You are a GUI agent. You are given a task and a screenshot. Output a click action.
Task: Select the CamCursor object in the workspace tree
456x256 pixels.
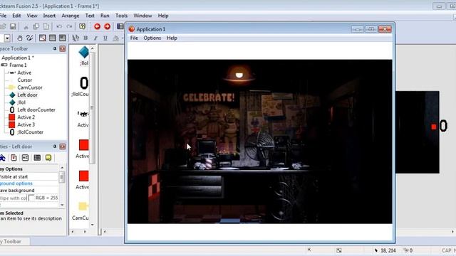[30, 87]
